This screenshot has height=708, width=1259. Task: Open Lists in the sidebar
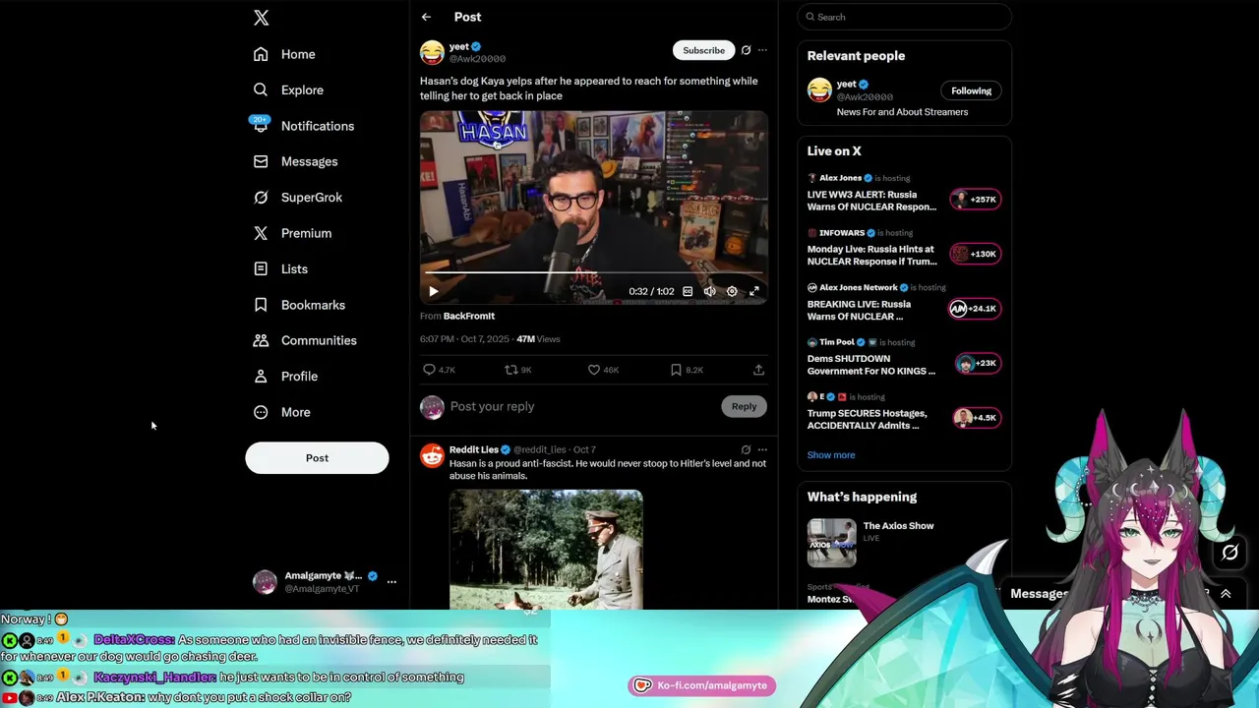click(x=280, y=268)
